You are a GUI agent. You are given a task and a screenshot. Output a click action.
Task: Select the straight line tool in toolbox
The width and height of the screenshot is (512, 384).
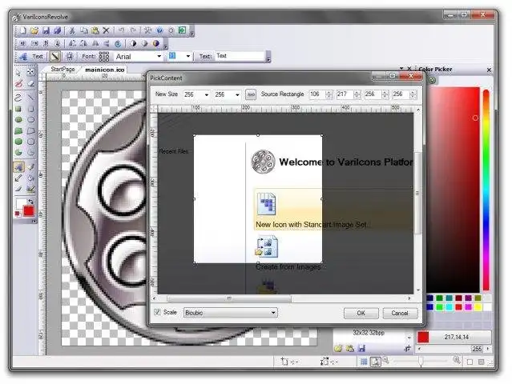31,97
